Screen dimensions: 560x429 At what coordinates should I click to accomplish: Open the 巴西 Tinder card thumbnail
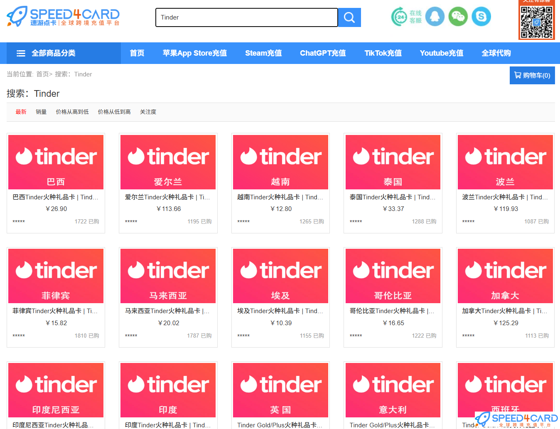pyautogui.click(x=56, y=162)
